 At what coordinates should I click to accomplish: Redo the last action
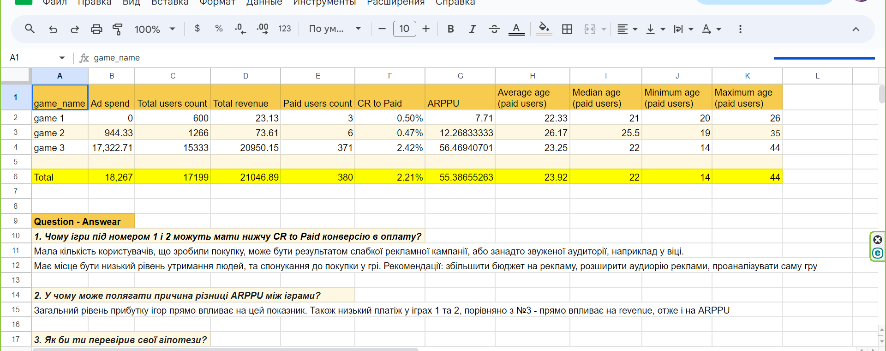(x=74, y=29)
